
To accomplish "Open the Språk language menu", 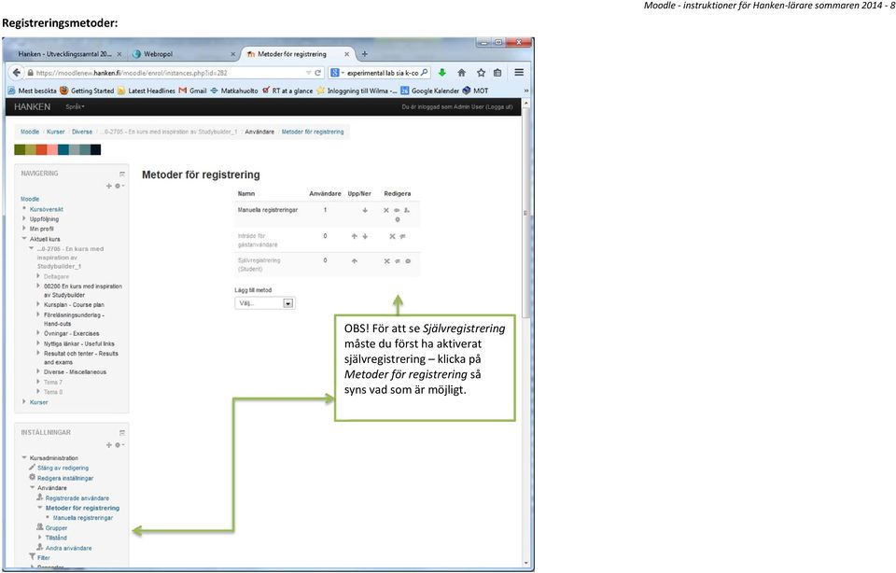I will click(x=75, y=106).
